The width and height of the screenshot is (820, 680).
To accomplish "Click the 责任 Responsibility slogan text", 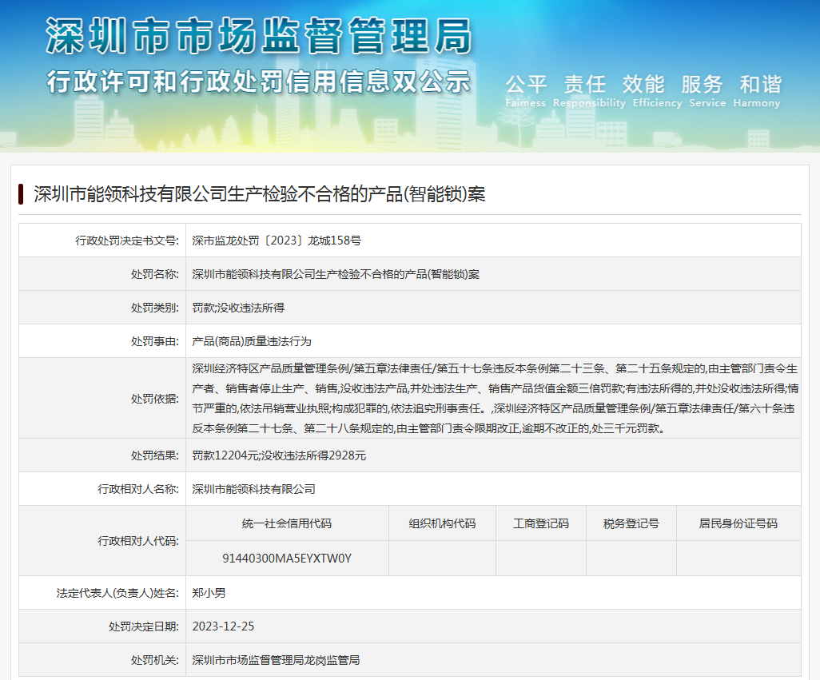I will point(589,91).
